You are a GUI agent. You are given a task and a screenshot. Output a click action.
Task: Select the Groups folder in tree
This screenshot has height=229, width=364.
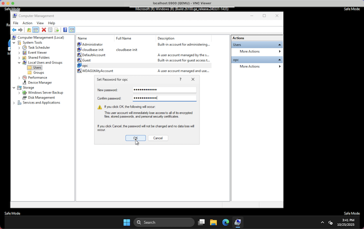click(x=38, y=73)
